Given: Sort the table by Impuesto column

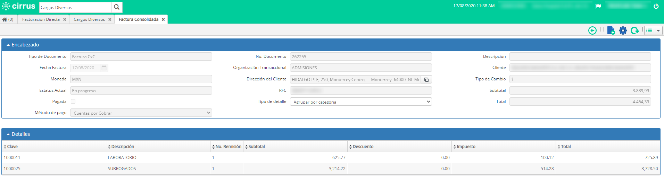Looking at the screenshot, I should point(466,147).
